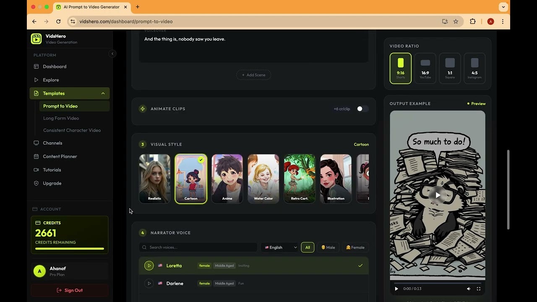The height and width of the screenshot is (302, 537).
Task: Click the Sign Out button
Action: (x=70, y=290)
